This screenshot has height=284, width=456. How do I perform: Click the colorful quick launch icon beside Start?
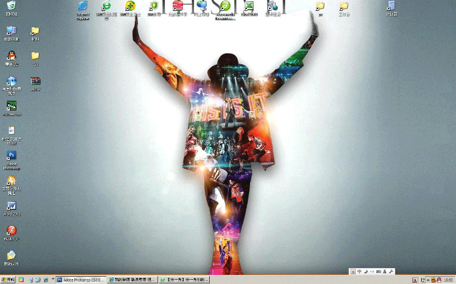[21, 280]
